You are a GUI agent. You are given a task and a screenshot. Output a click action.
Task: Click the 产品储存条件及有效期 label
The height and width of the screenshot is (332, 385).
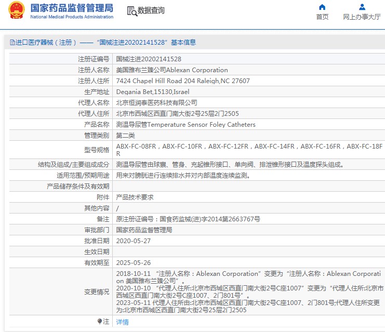(x=78, y=187)
